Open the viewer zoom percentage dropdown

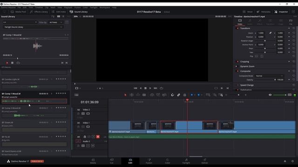tap(77, 17)
